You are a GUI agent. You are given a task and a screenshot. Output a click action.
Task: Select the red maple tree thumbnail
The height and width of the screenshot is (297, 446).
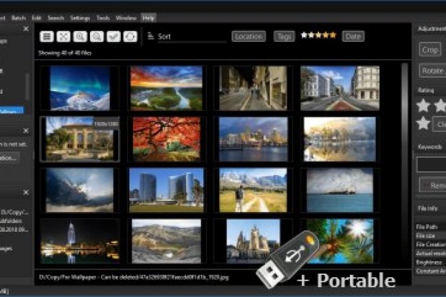(x=166, y=139)
